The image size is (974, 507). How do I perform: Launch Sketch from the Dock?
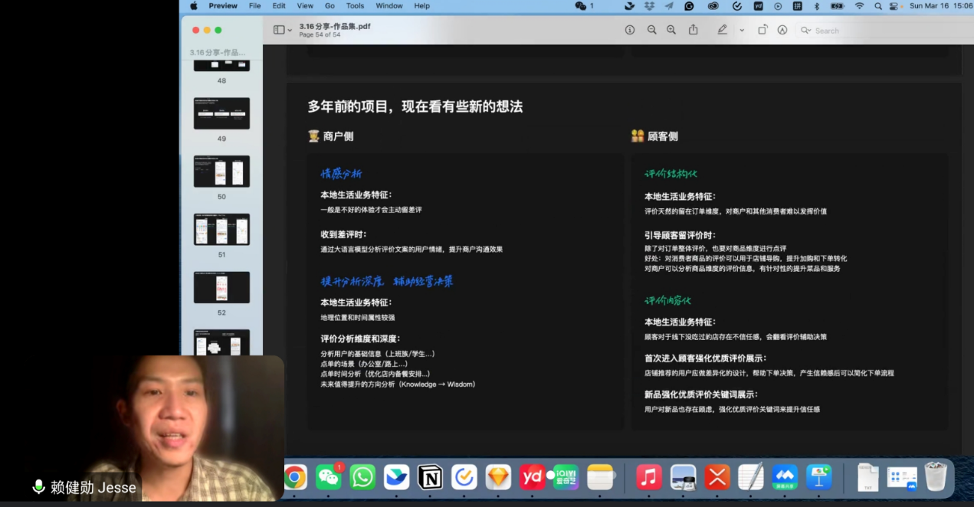click(x=498, y=477)
